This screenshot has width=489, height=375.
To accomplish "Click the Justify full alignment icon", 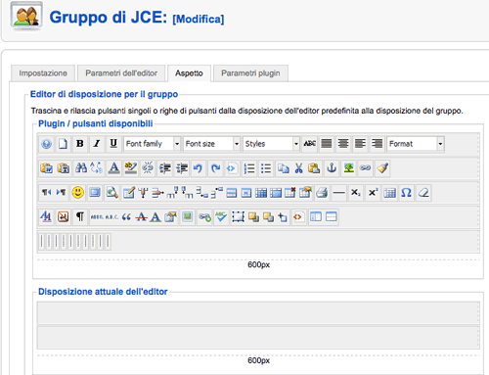I will tap(327, 144).
